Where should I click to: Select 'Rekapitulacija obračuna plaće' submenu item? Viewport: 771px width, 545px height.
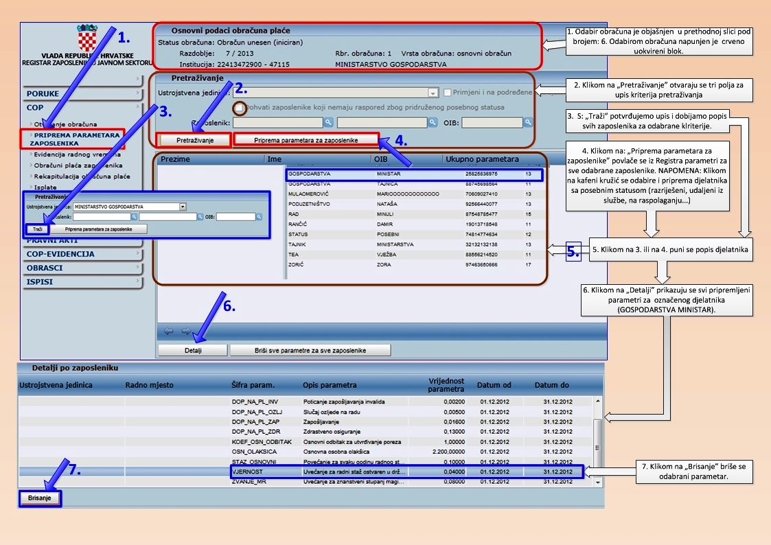82,176
